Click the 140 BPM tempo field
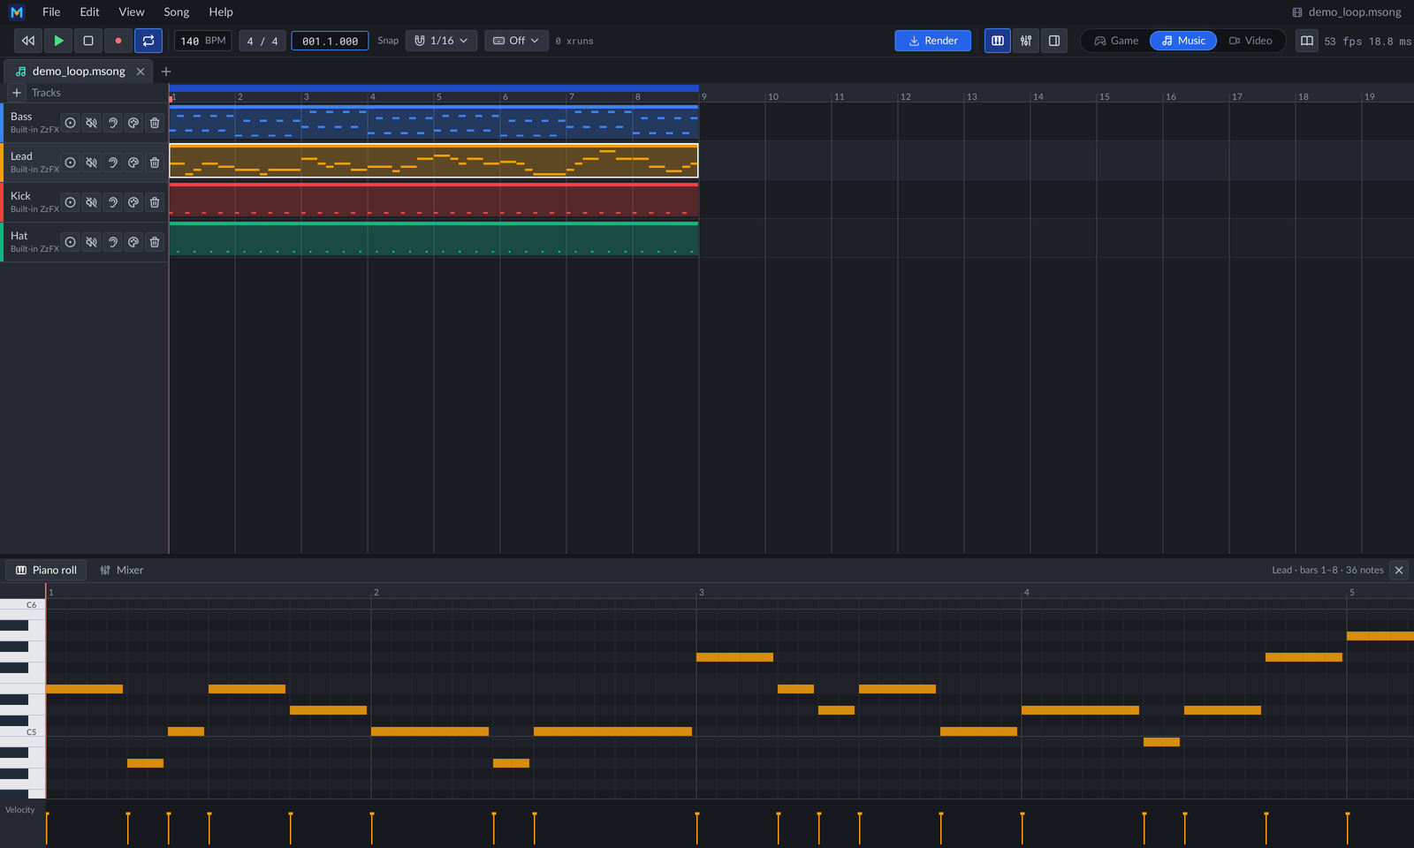The width and height of the screenshot is (1414, 848). tap(203, 41)
